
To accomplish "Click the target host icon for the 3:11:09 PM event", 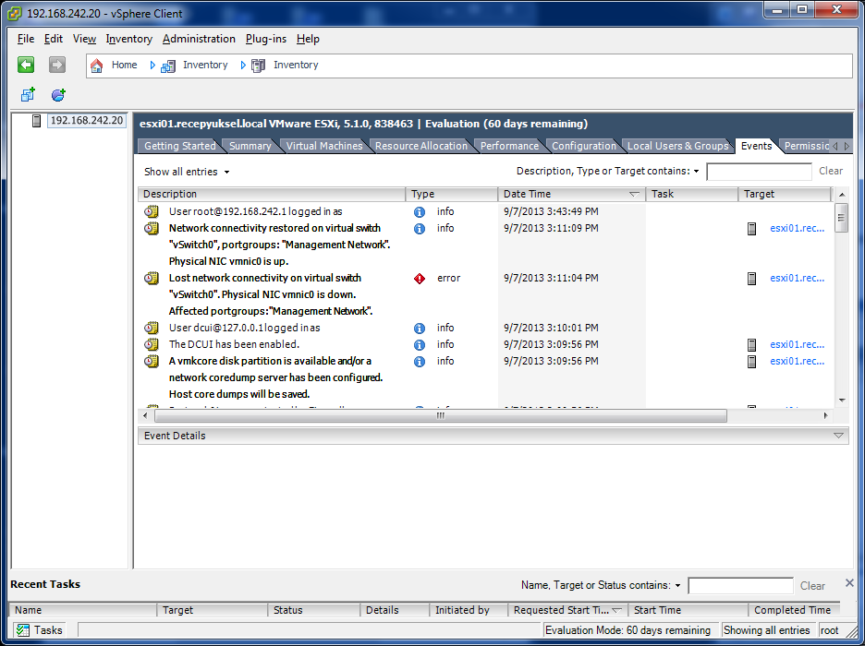I will [x=751, y=229].
